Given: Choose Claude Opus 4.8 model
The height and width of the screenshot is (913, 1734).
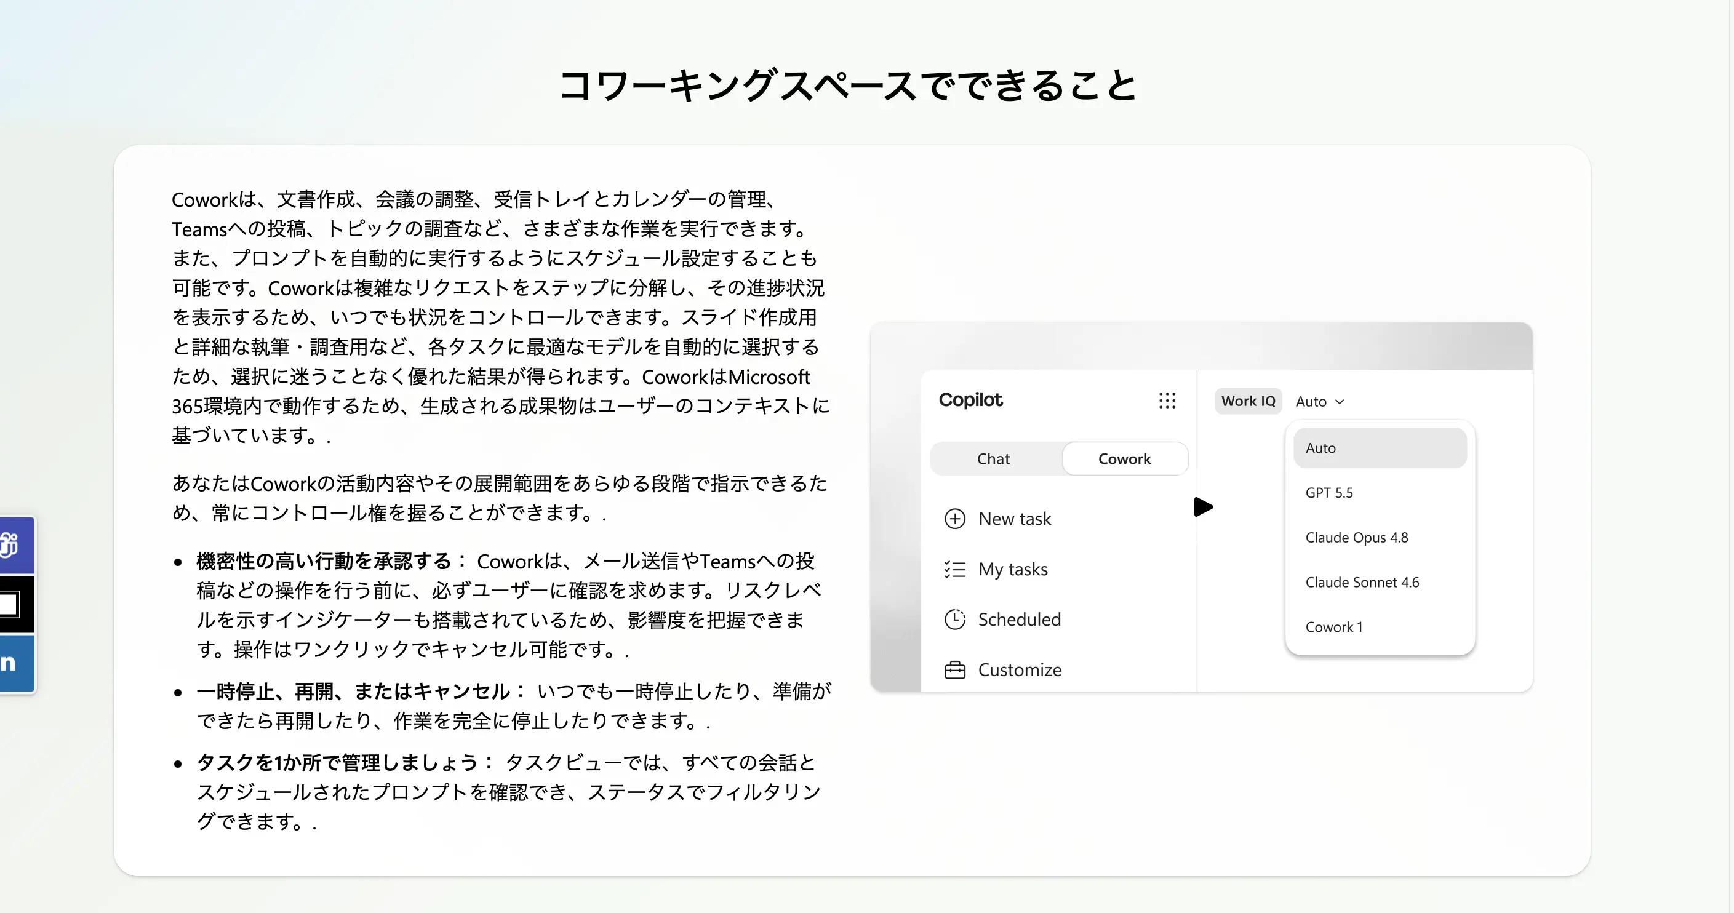Looking at the screenshot, I should click(x=1380, y=538).
